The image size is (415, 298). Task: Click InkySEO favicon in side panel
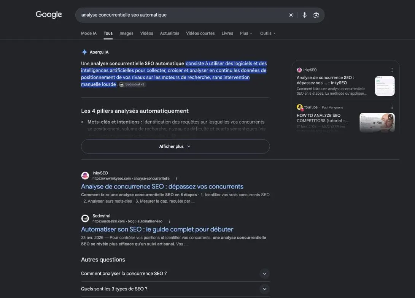299,70
